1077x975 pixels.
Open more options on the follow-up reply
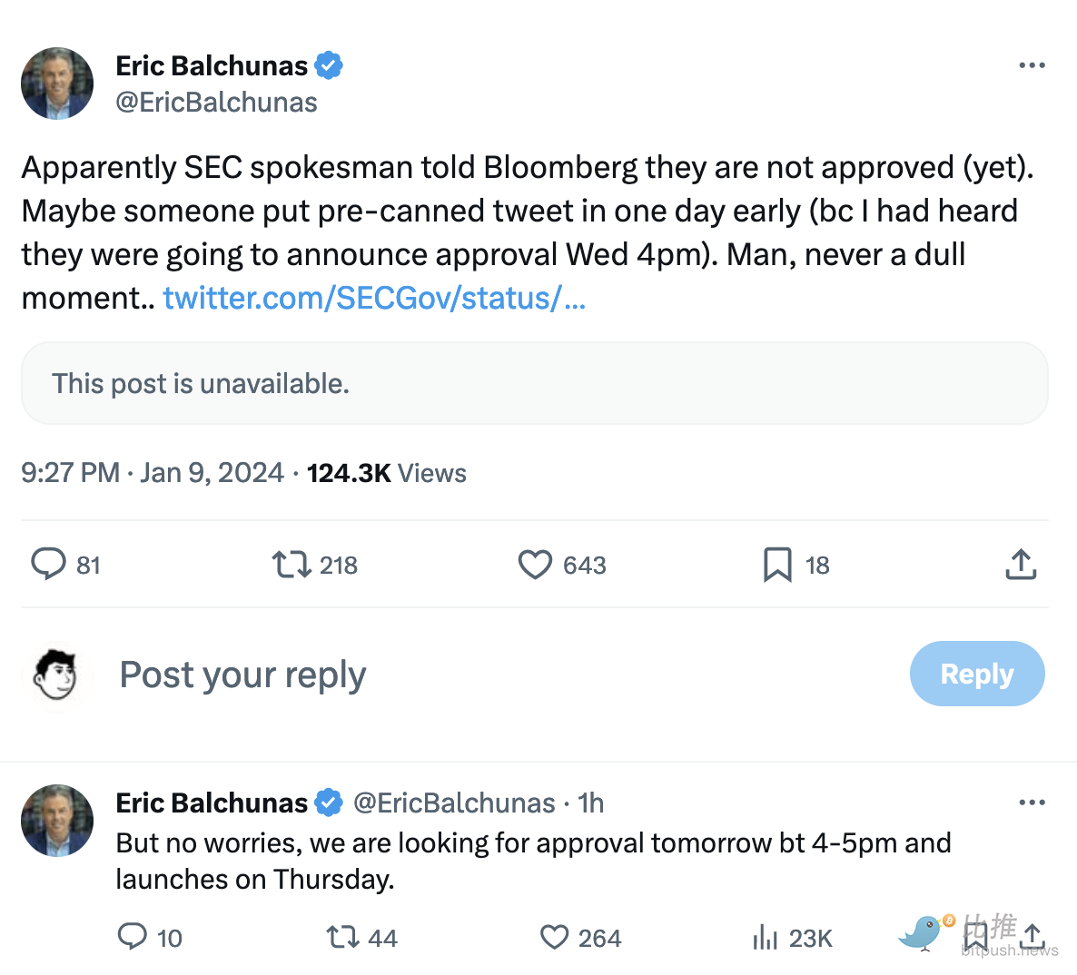pyautogui.click(x=1032, y=803)
